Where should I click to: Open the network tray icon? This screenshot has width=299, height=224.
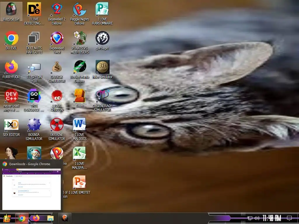pos(250,218)
